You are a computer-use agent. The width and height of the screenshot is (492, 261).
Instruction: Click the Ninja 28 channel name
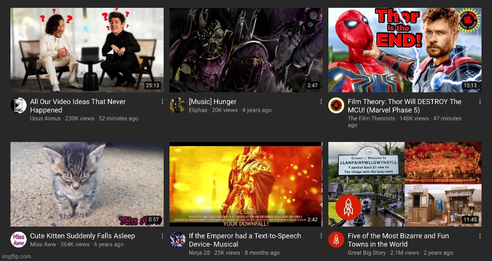pos(200,253)
